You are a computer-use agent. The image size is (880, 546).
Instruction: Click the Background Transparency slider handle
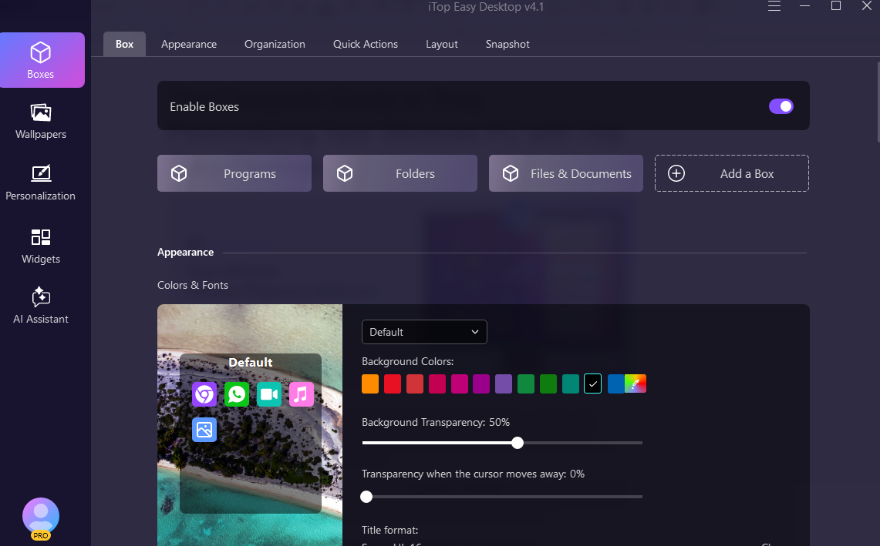coord(518,443)
